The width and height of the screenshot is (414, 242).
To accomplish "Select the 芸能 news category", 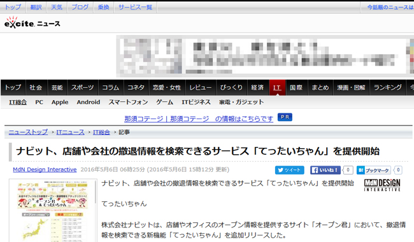I will [x=57, y=87].
